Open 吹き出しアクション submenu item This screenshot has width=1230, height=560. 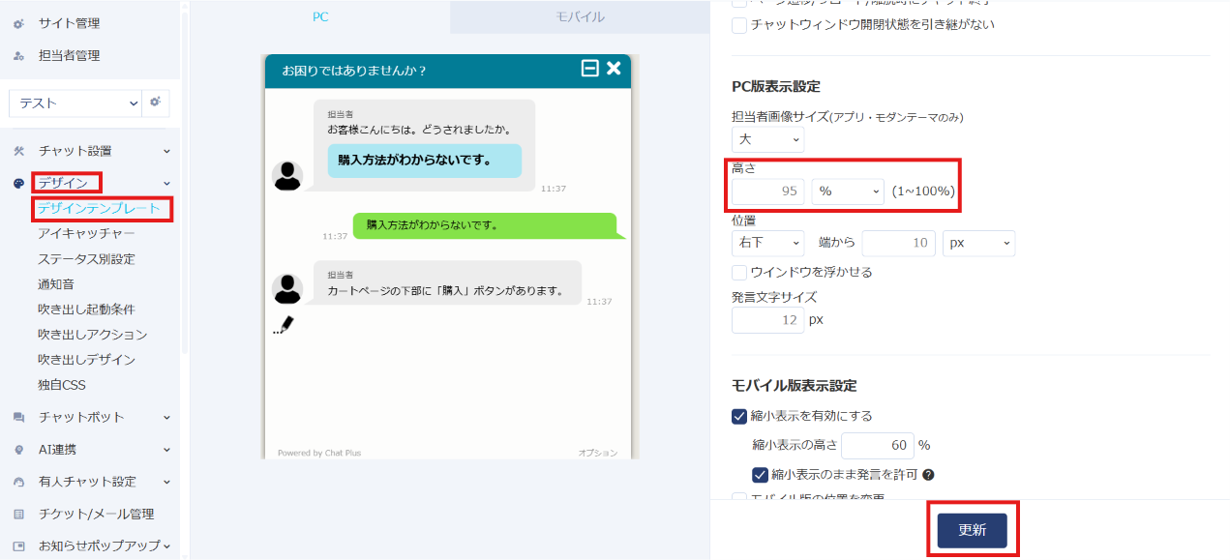click(x=93, y=334)
